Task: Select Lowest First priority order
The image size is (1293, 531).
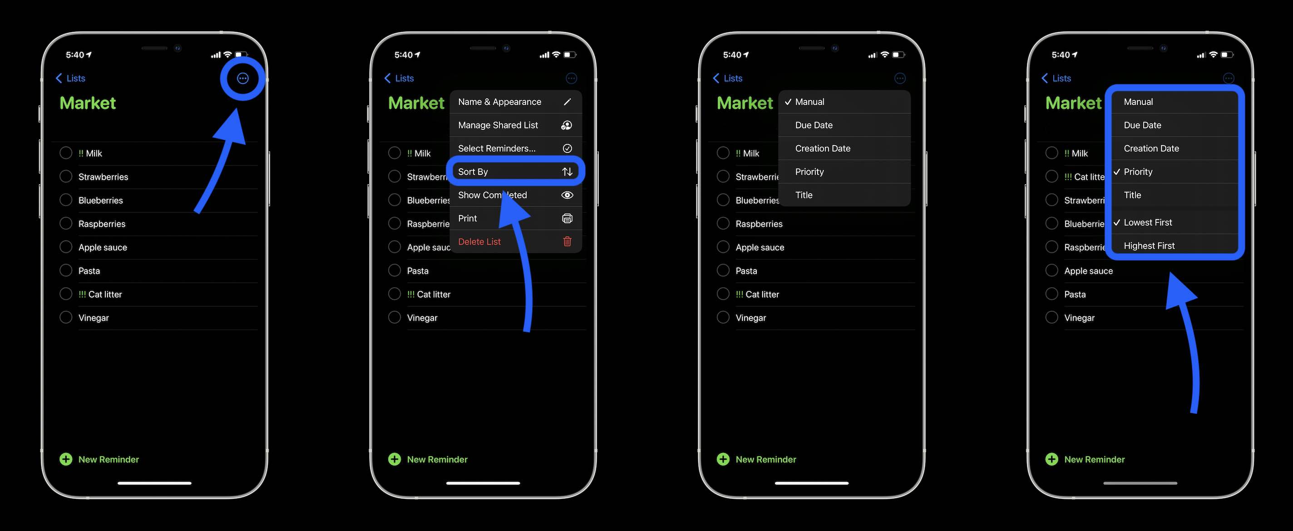Action: [x=1172, y=222]
